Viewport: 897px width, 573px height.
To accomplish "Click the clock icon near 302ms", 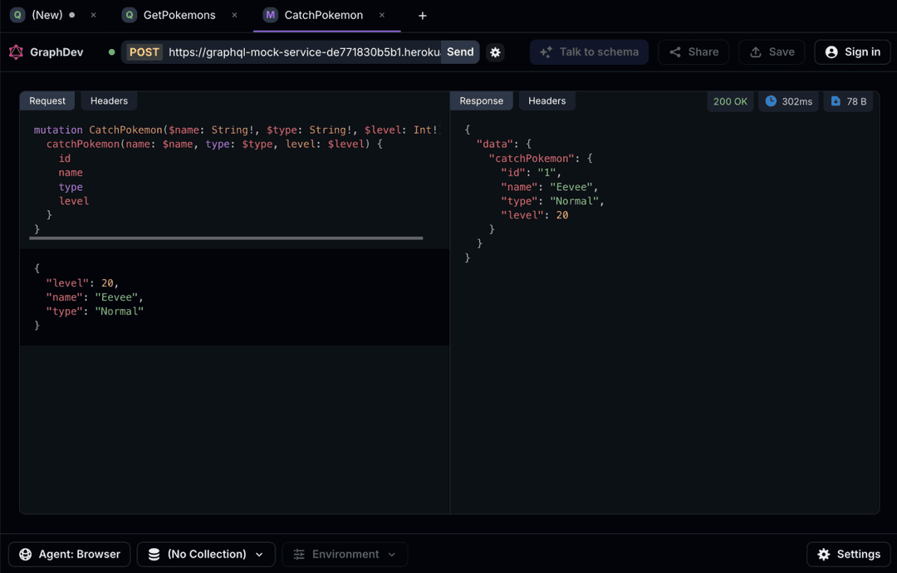I will [771, 101].
